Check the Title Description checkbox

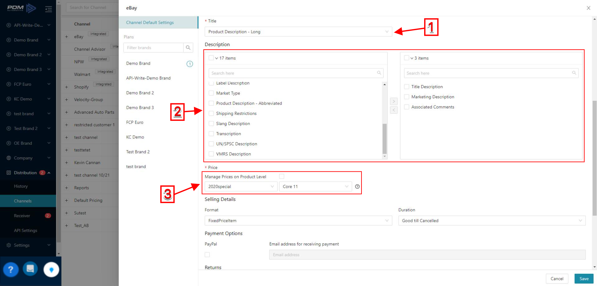coord(407,87)
